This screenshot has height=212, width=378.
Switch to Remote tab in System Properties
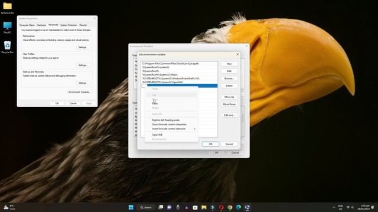(83, 25)
